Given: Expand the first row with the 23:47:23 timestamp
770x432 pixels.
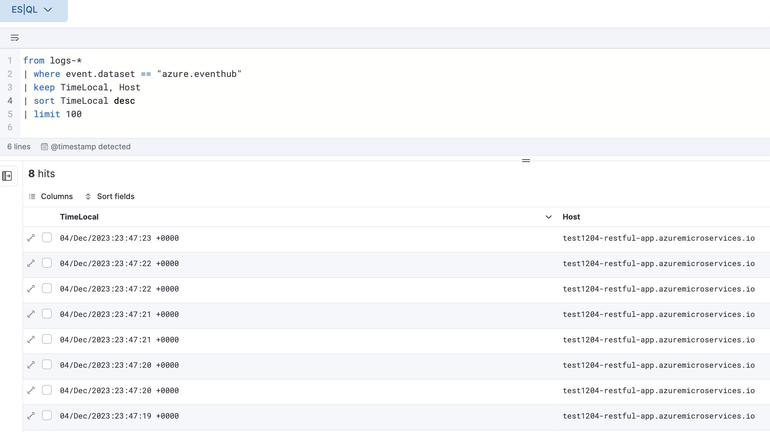Looking at the screenshot, I should click(31, 238).
